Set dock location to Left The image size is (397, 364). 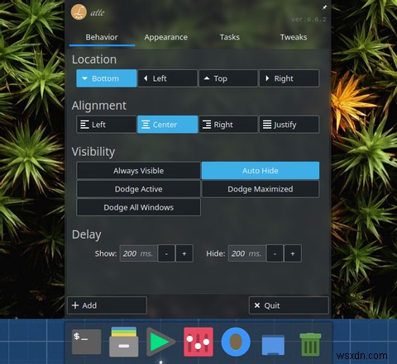[167, 78]
